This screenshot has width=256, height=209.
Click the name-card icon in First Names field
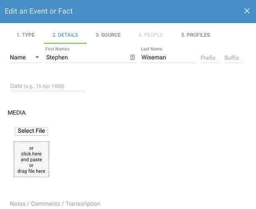point(132,57)
